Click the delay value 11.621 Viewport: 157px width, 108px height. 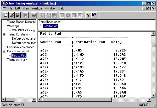click(120, 80)
